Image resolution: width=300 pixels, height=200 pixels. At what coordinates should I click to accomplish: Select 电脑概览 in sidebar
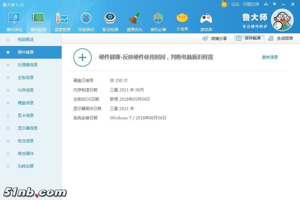tap(26, 40)
